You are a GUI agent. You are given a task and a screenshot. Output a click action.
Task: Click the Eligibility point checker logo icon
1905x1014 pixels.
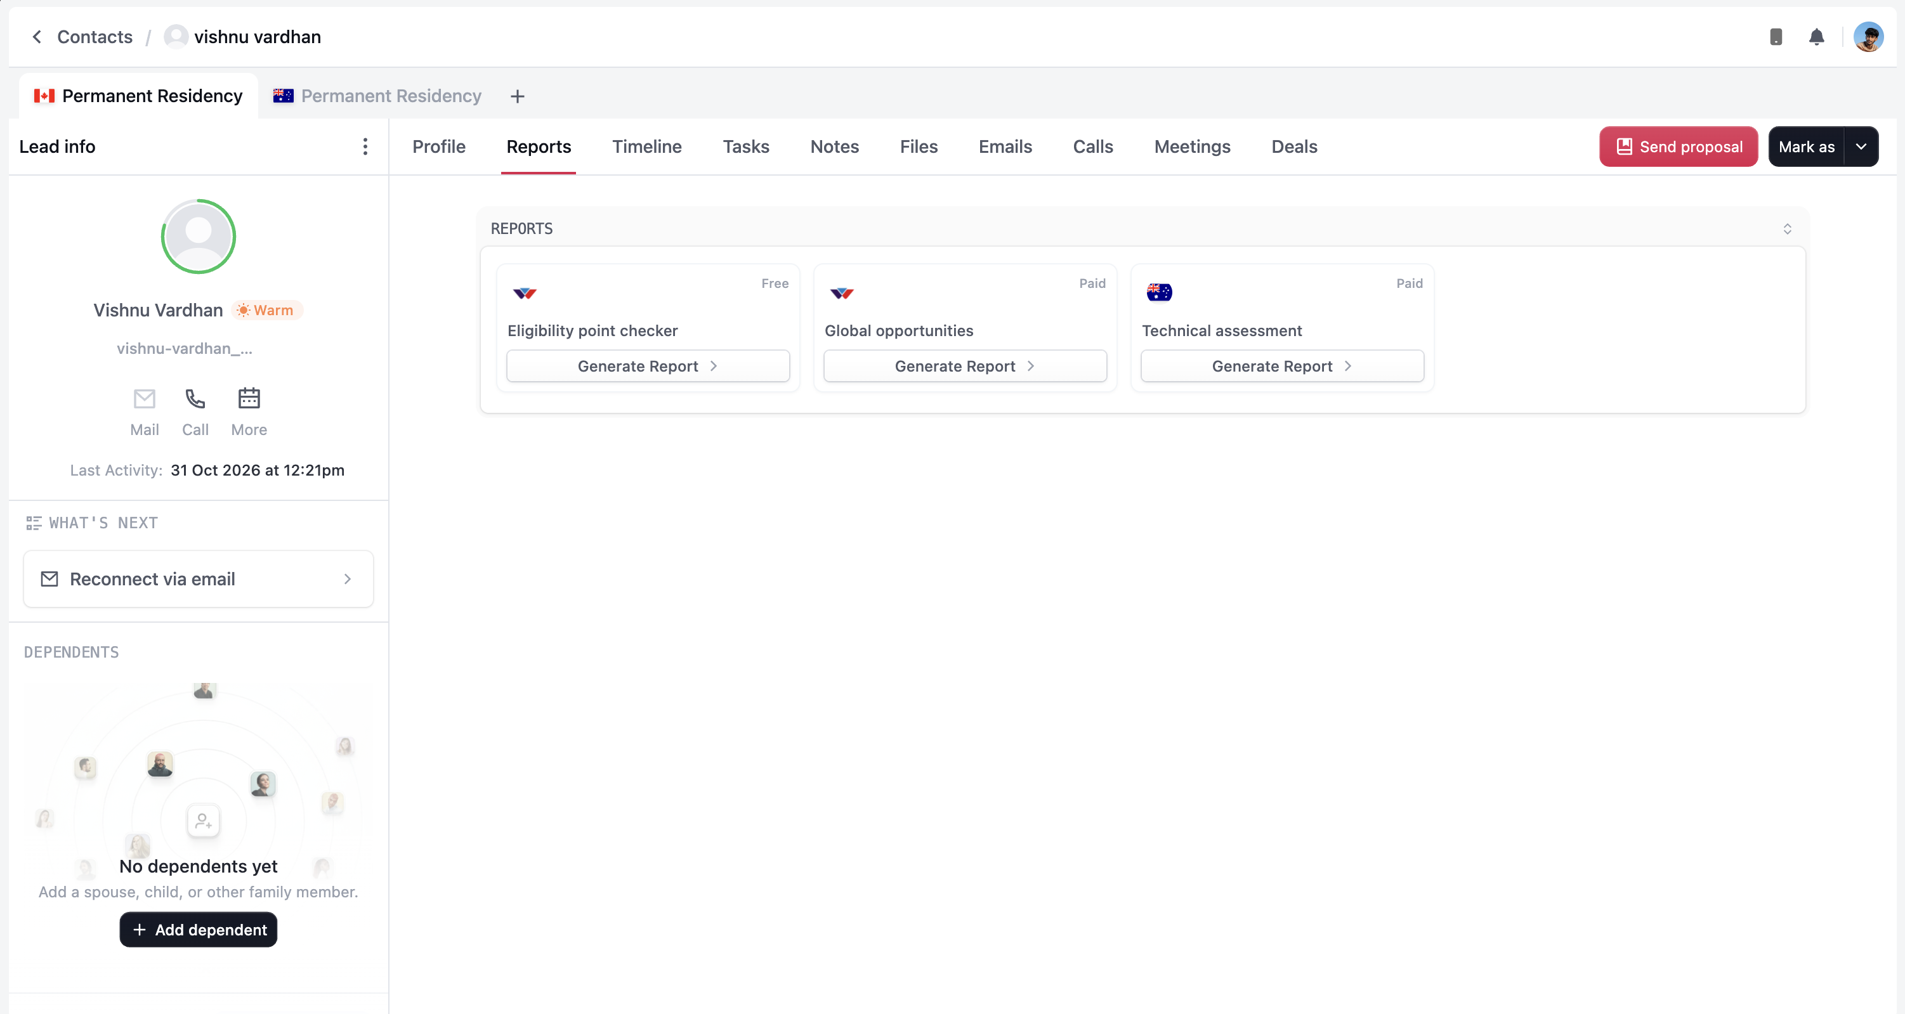click(x=525, y=293)
